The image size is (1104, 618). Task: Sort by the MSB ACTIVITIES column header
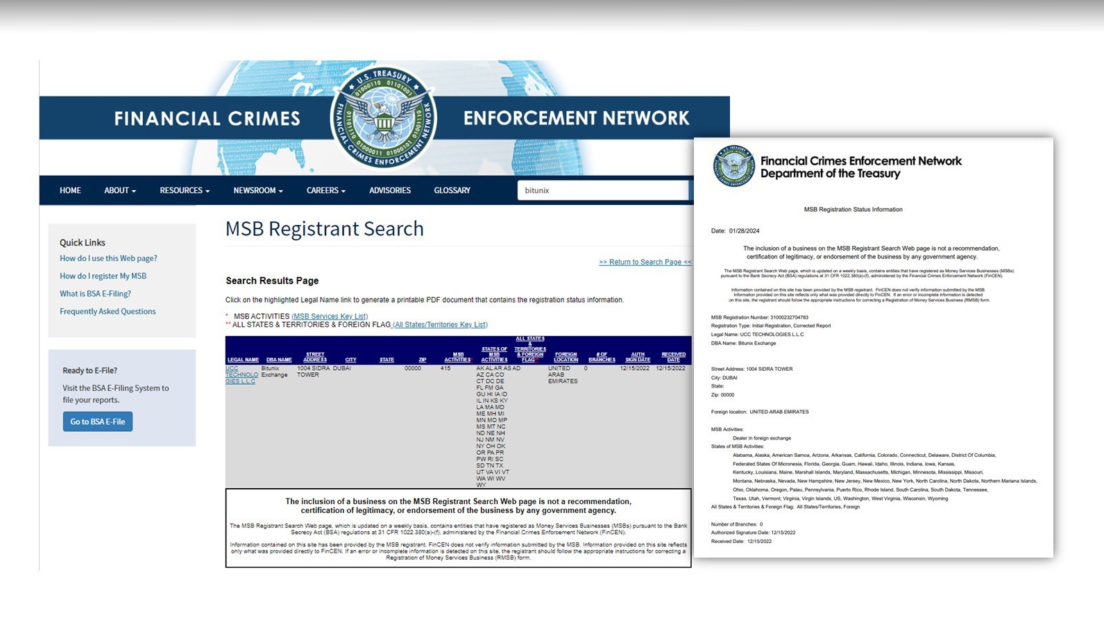[x=458, y=357]
